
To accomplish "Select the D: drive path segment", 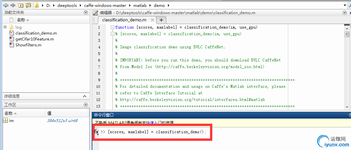I will [48, 5].
